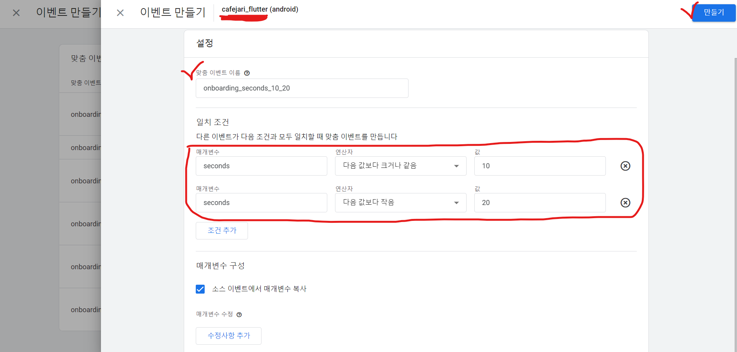Edit the value field containing 10
Screen dimensions: 737x352
point(540,166)
